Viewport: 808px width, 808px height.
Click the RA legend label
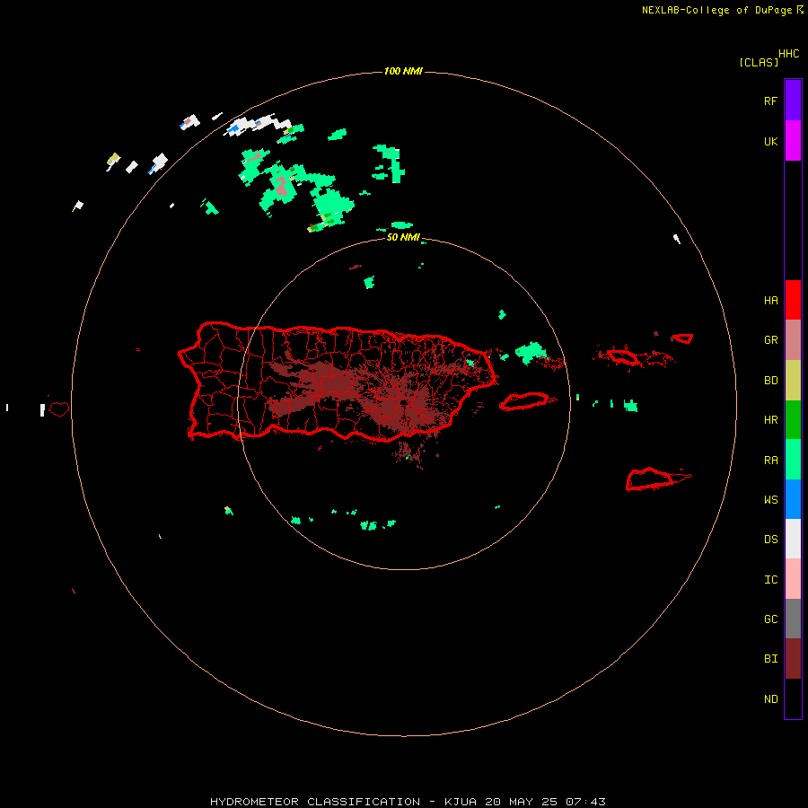click(x=770, y=461)
